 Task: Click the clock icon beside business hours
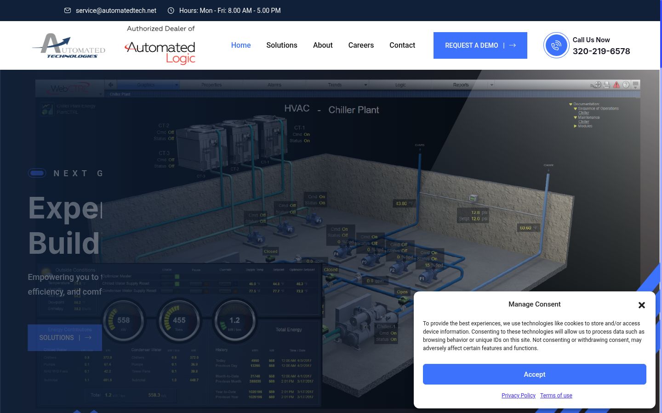click(x=171, y=11)
